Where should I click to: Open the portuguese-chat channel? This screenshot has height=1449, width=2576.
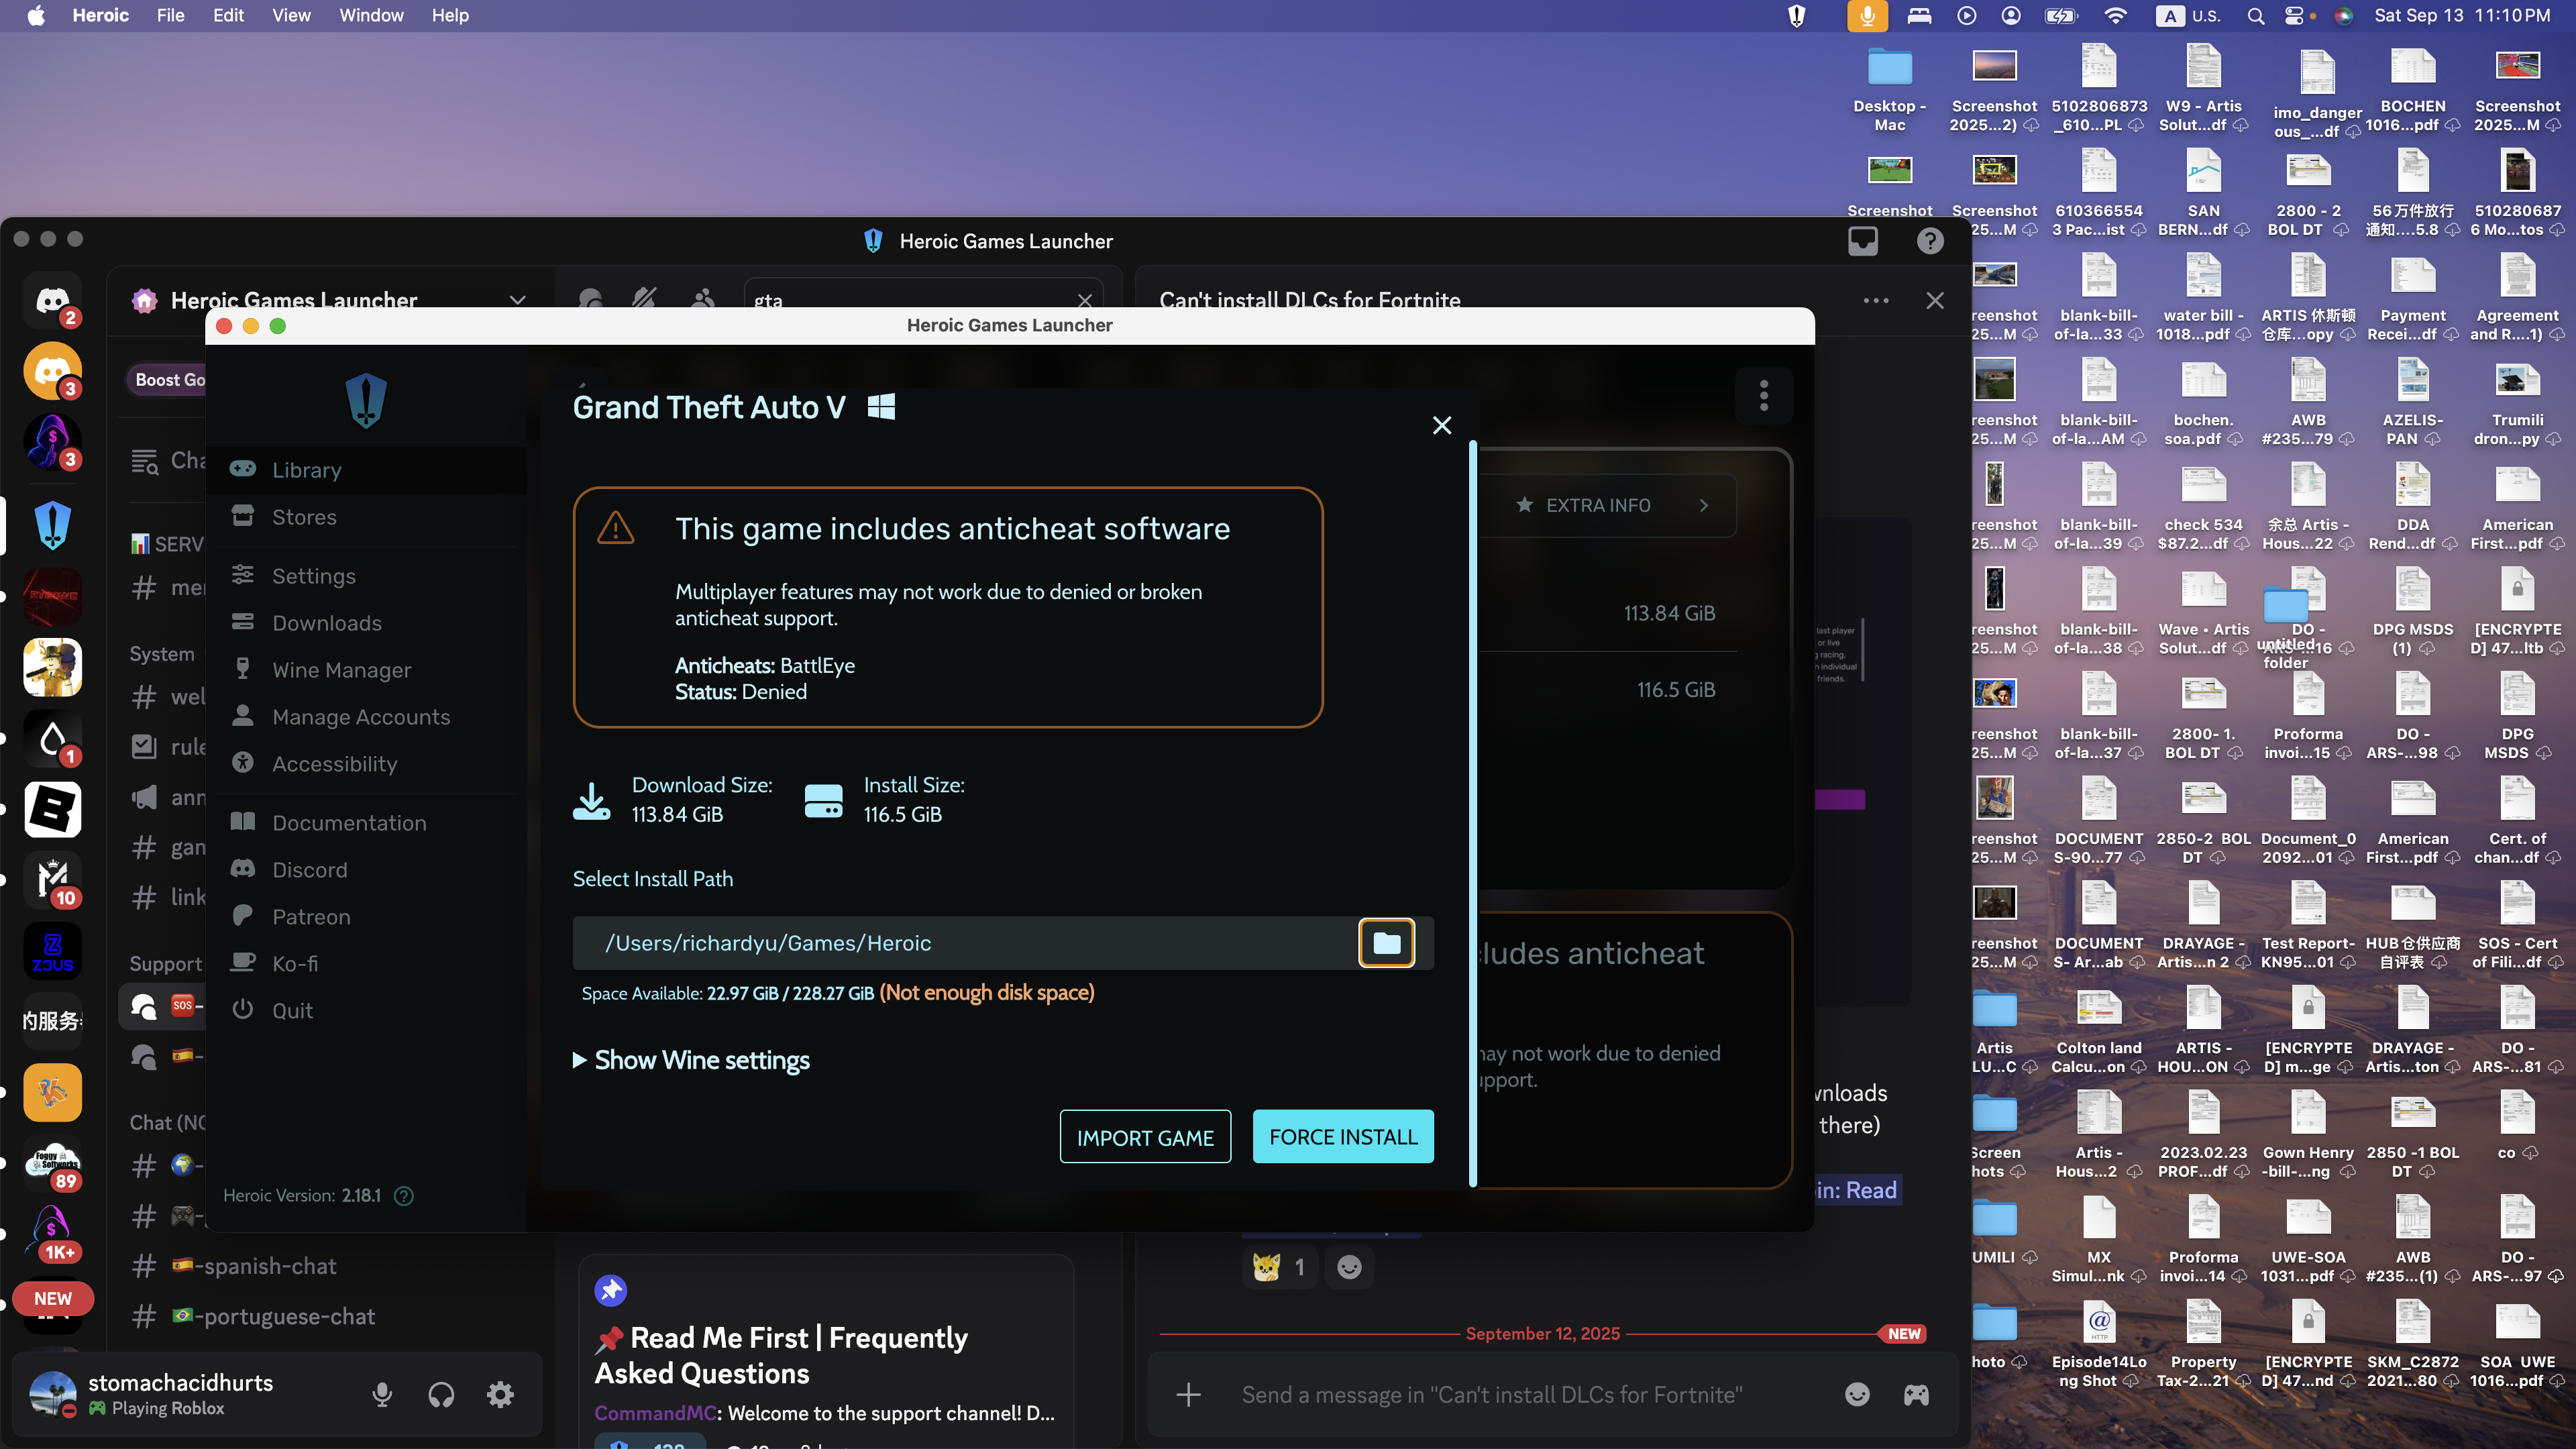point(253,1316)
